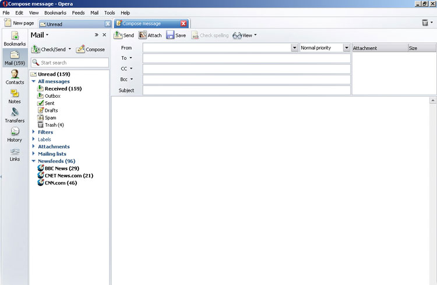Screen dimensions: 437x285
Task: Click the CNET News.com feed icon
Action: pyautogui.click(x=41, y=175)
